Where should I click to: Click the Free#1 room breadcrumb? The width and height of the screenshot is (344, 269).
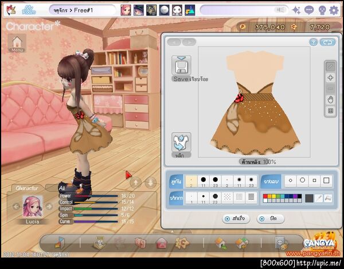84,10
